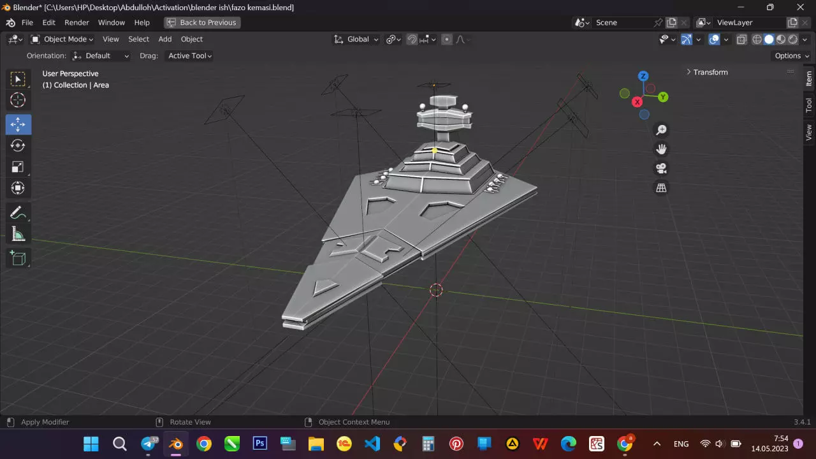
Task: Switch to the Tool sidebar tab
Action: (x=808, y=105)
